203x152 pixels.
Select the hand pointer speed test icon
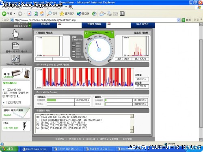pos(16,33)
